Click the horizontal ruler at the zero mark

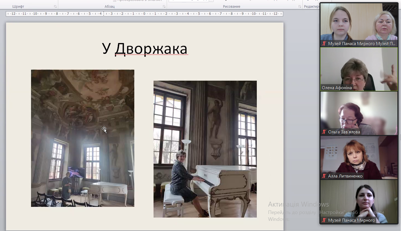point(144,14)
